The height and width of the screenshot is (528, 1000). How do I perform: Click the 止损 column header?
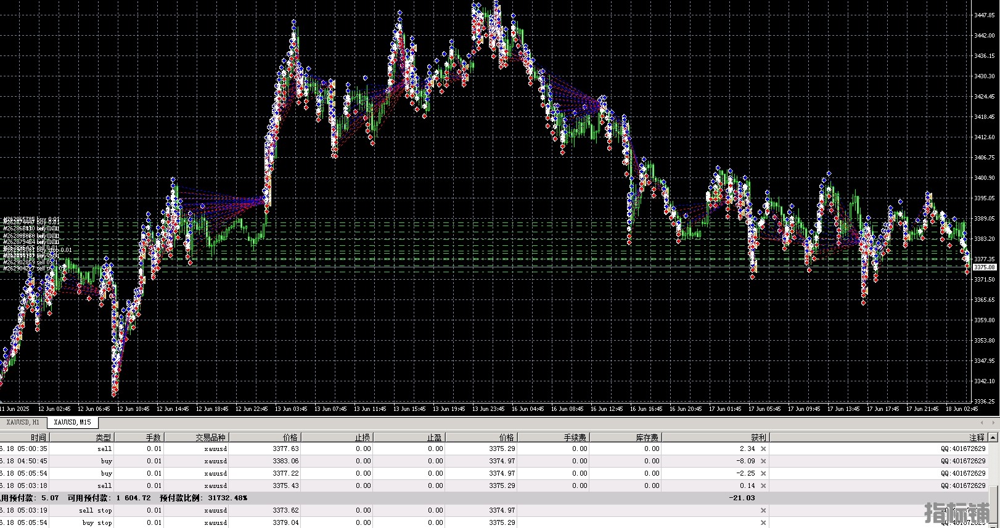337,437
